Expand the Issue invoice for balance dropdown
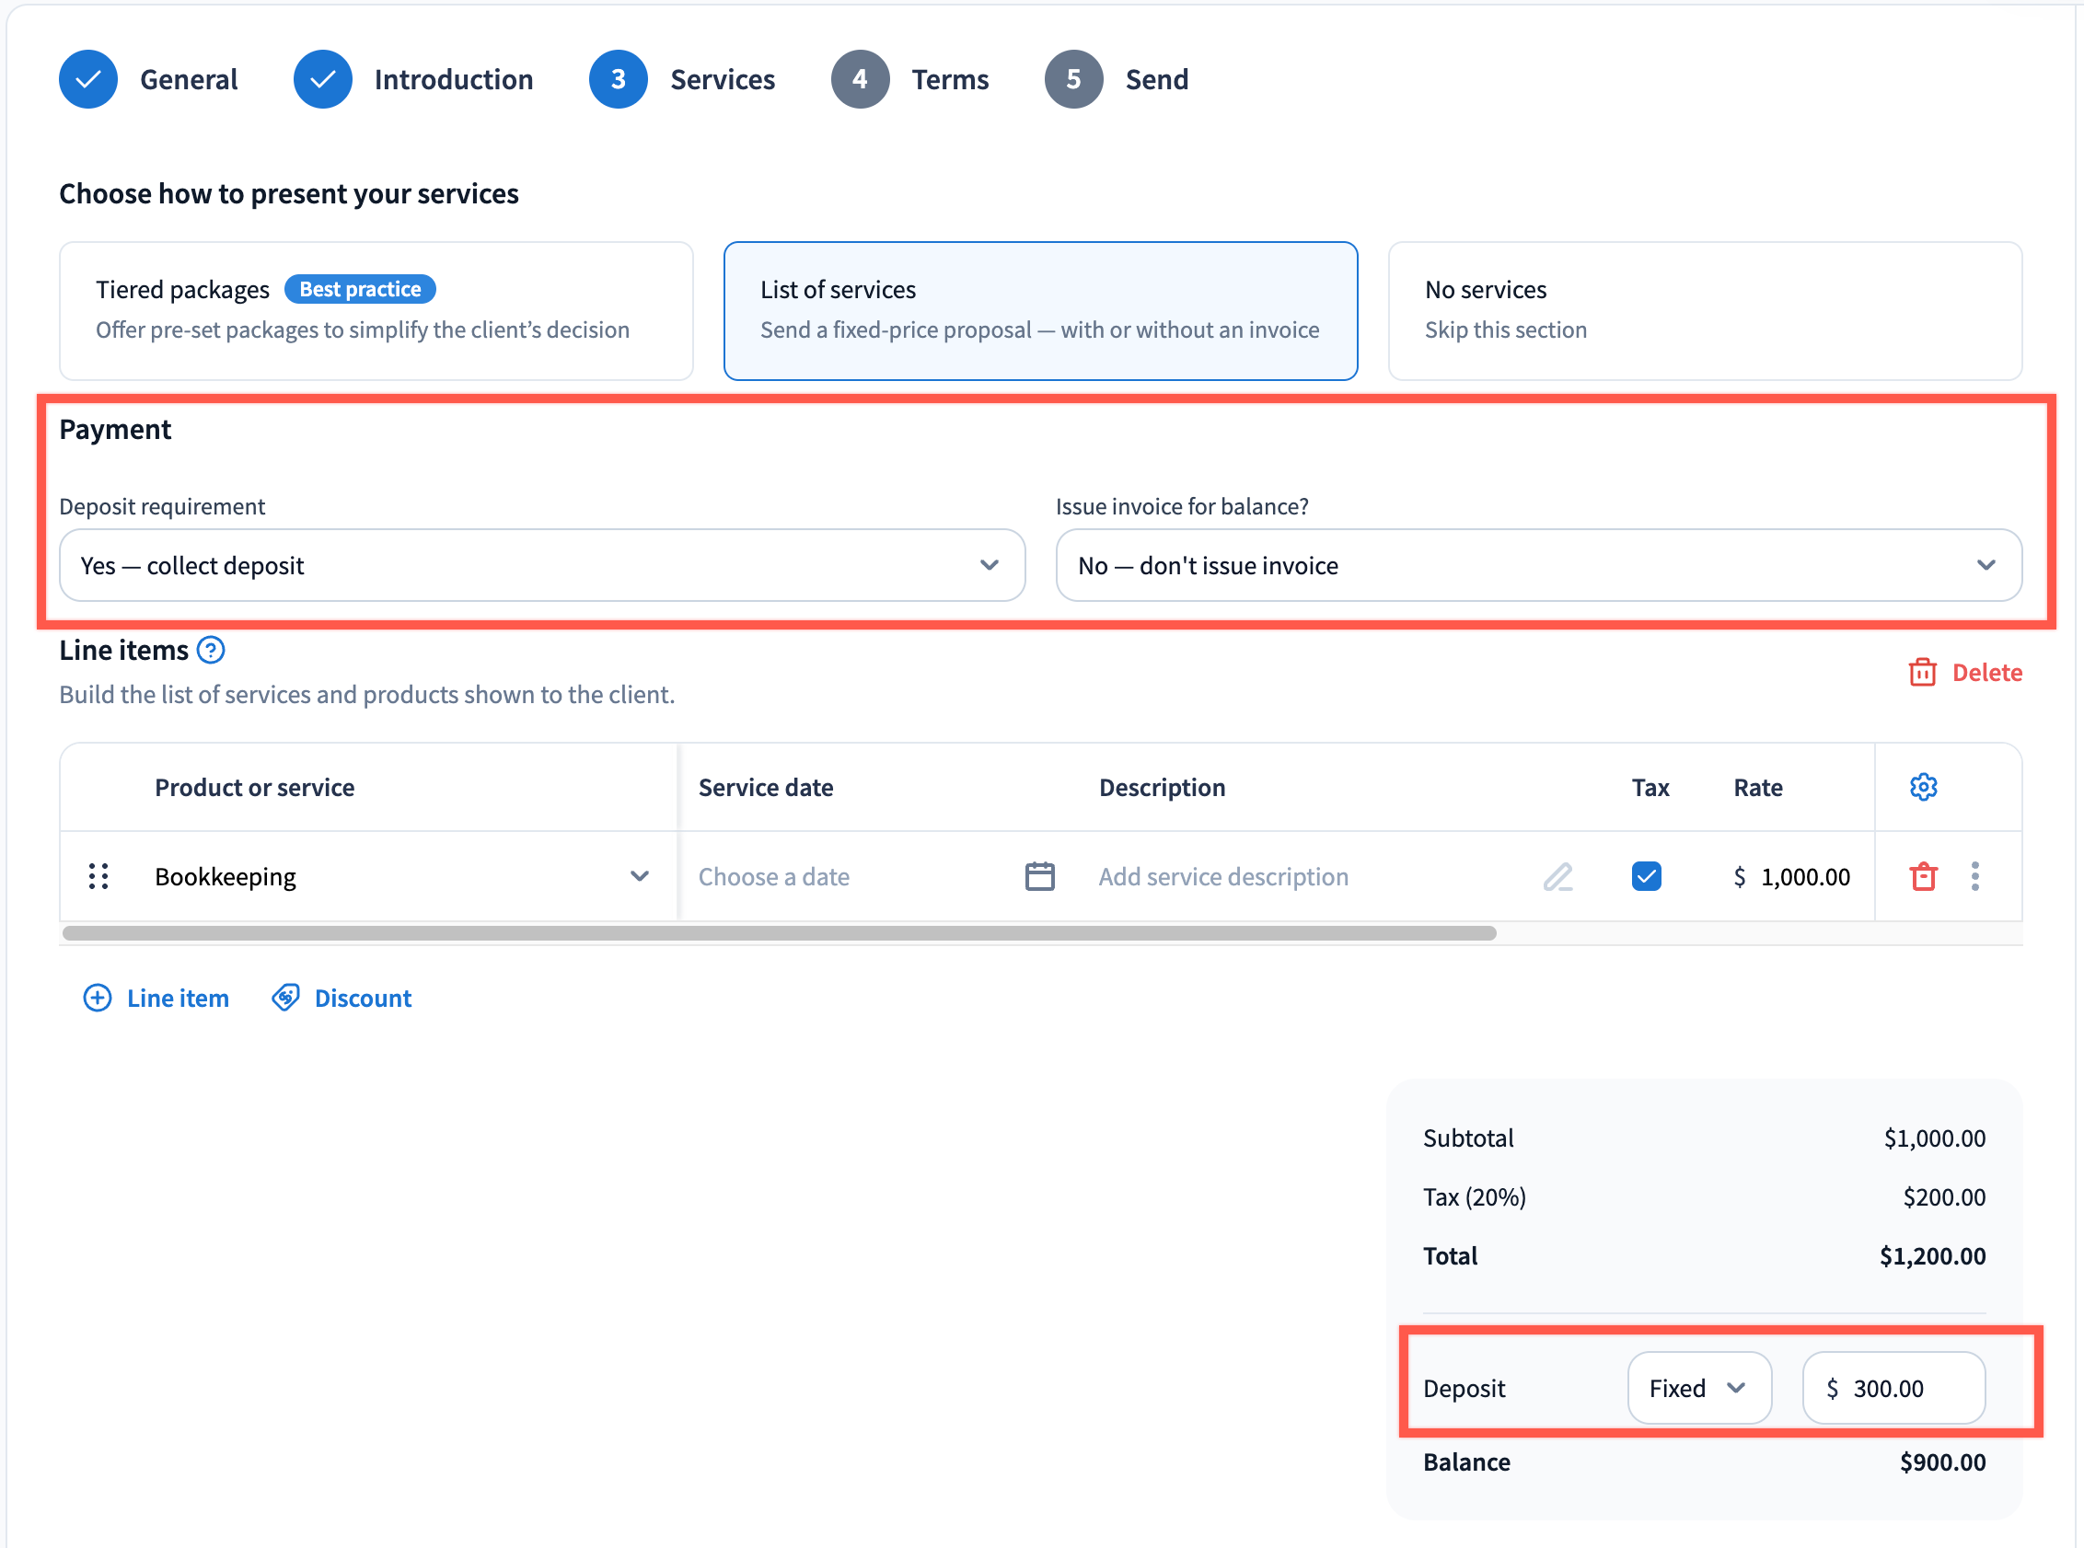The image size is (2084, 1548). [1538, 565]
